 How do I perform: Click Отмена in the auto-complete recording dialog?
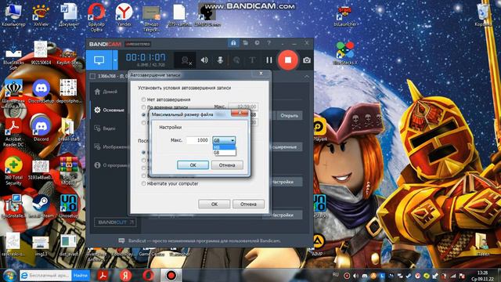(x=248, y=204)
